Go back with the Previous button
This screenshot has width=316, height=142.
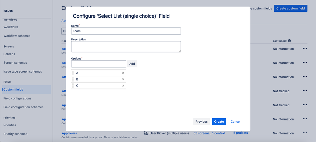[201, 121]
